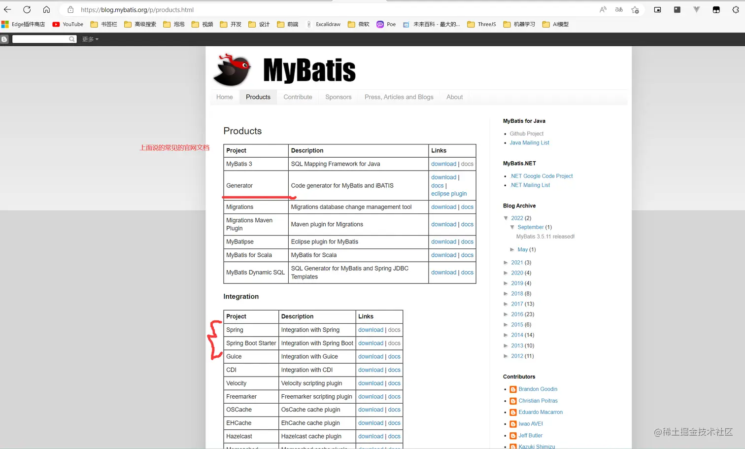Click the Blogger search magnifier icon
This screenshot has height=449, width=745.
72,39
